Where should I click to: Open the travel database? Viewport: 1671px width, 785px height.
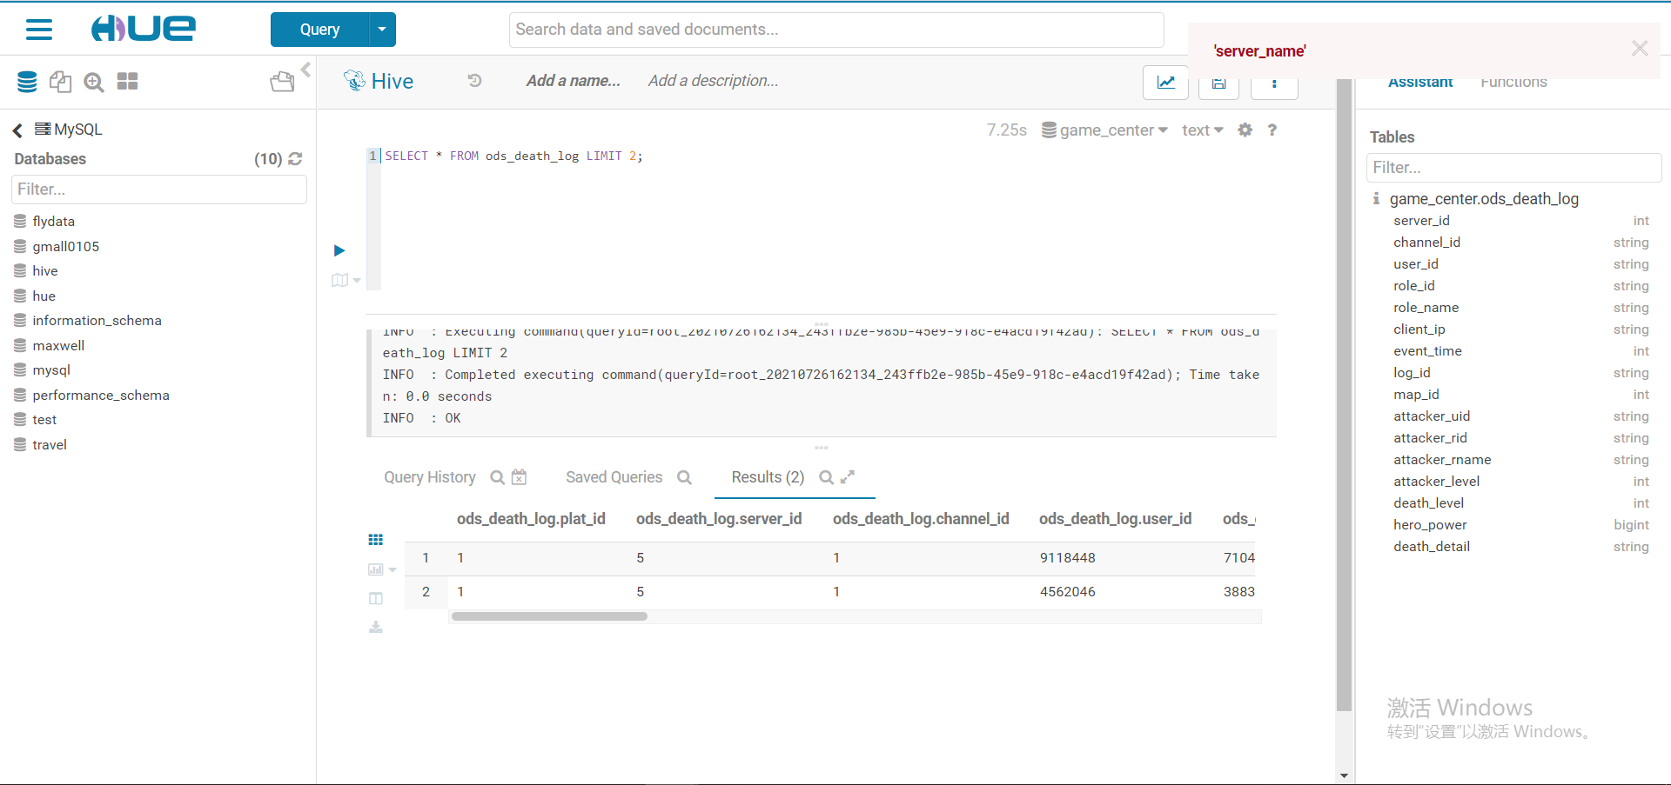click(x=50, y=445)
